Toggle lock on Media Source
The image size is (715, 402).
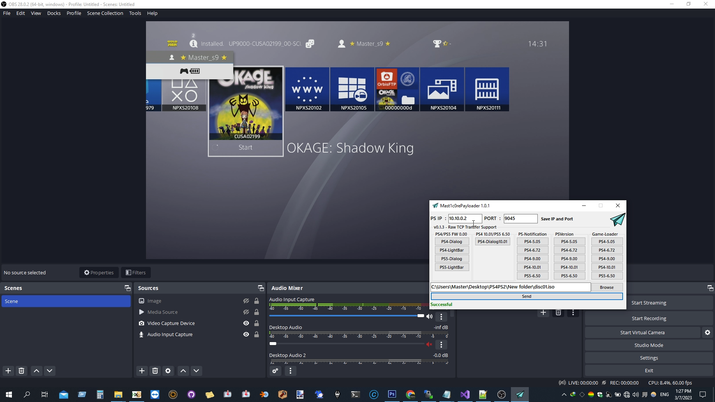tap(257, 312)
